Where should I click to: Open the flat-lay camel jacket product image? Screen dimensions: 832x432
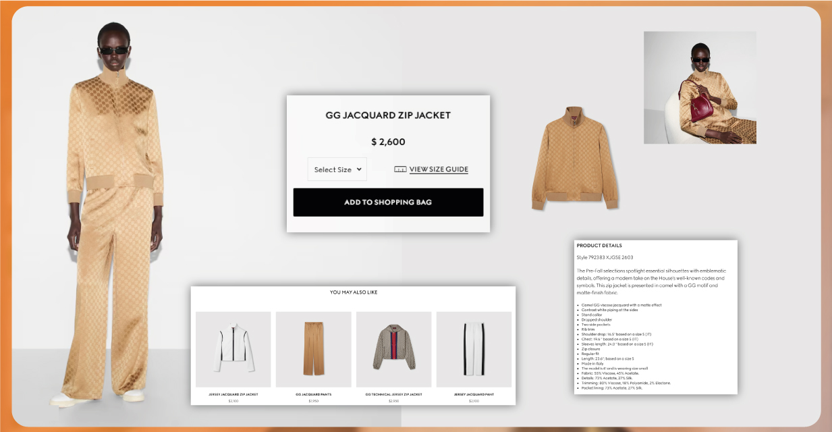tap(575, 157)
